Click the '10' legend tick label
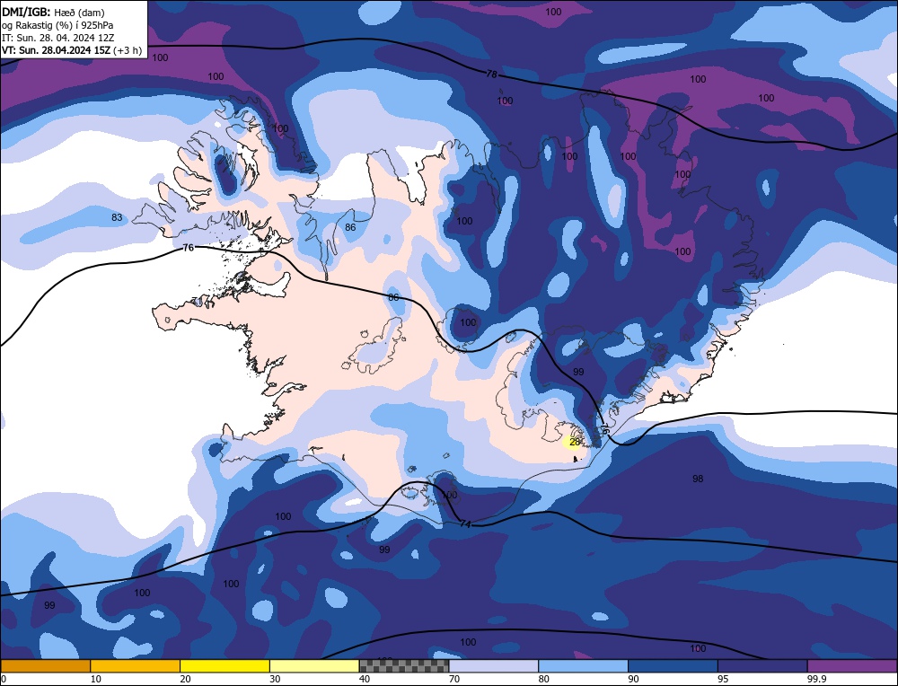This screenshot has height=686, width=898. (x=96, y=679)
